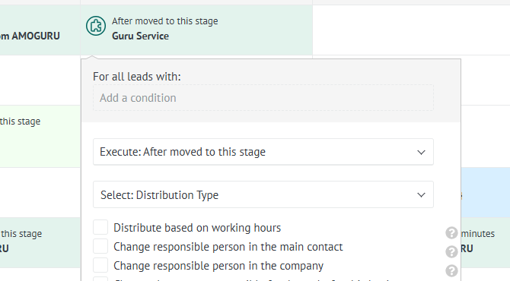
Task: Click 'After moved to this stage' header text
Action: [165, 21]
